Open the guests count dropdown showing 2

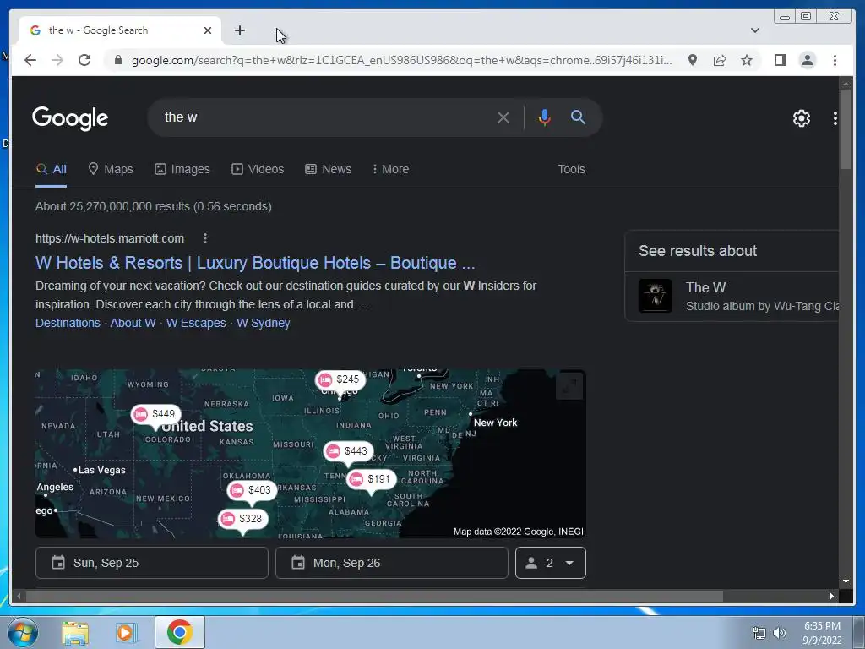(551, 563)
